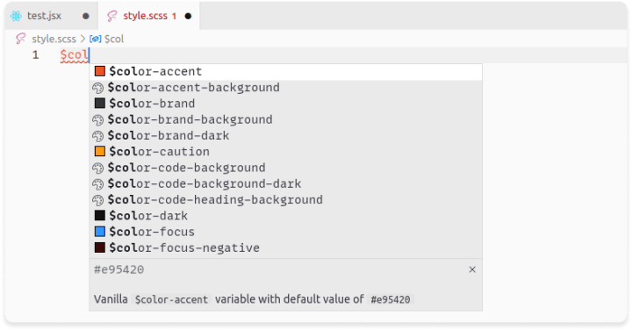632x330 pixels.
Task: Click the orange $color-caution swatch
Action: (x=99, y=152)
